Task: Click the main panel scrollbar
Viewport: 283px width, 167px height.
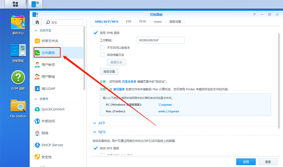Action: coord(279,81)
